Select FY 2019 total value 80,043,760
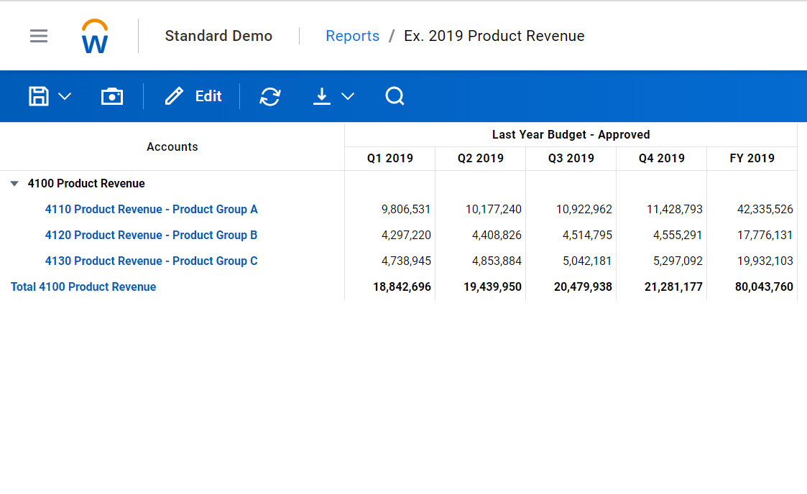Screen dimensions: 807x494 pos(764,287)
